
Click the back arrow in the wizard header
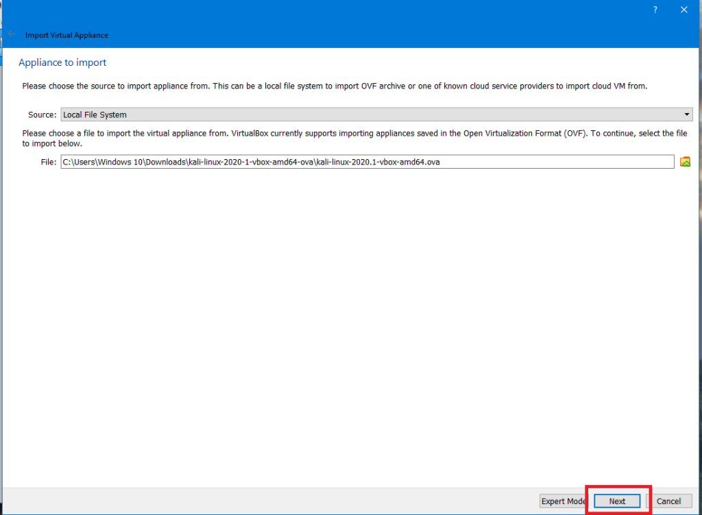11,34
